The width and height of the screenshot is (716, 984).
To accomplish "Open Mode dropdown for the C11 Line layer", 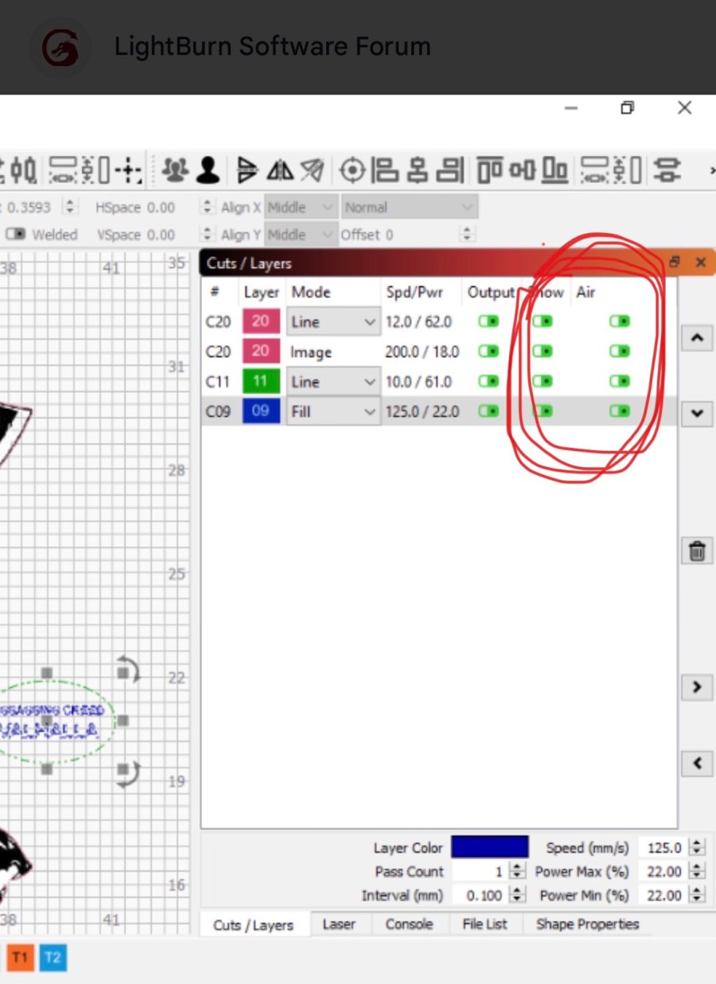I will tap(333, 382).
